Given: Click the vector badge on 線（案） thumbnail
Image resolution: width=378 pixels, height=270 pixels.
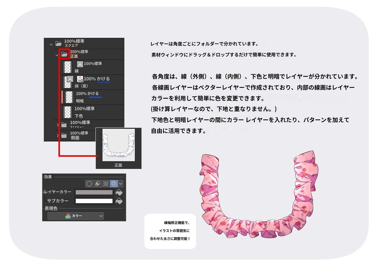Looking at the screenshot, I should tap(69, 79).
